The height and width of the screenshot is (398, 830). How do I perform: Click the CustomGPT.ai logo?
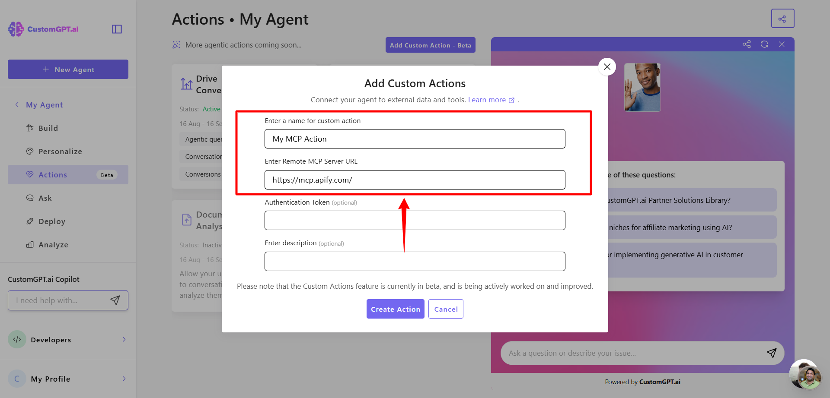point(43,29)
